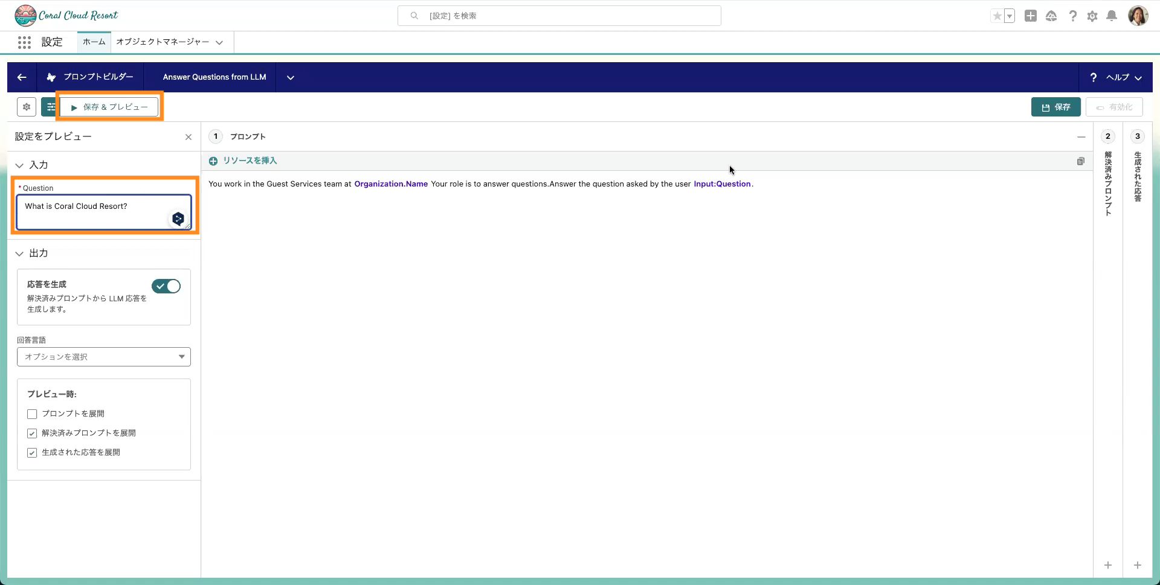This screenshot has width=1160, height=585.
Task: Click the plus under 解決済みプロンプト column
Action: click(1108, 565)
